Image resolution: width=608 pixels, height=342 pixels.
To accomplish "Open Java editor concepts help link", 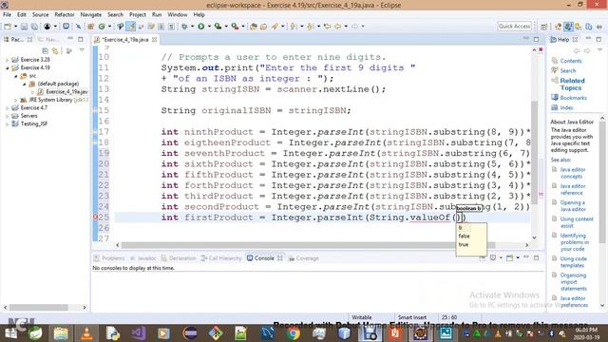I will point(572,173).
